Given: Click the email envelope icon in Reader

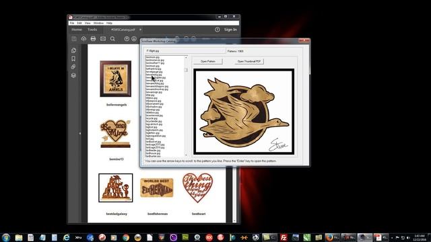Looking at the screenshot, I should pos(103,39).
